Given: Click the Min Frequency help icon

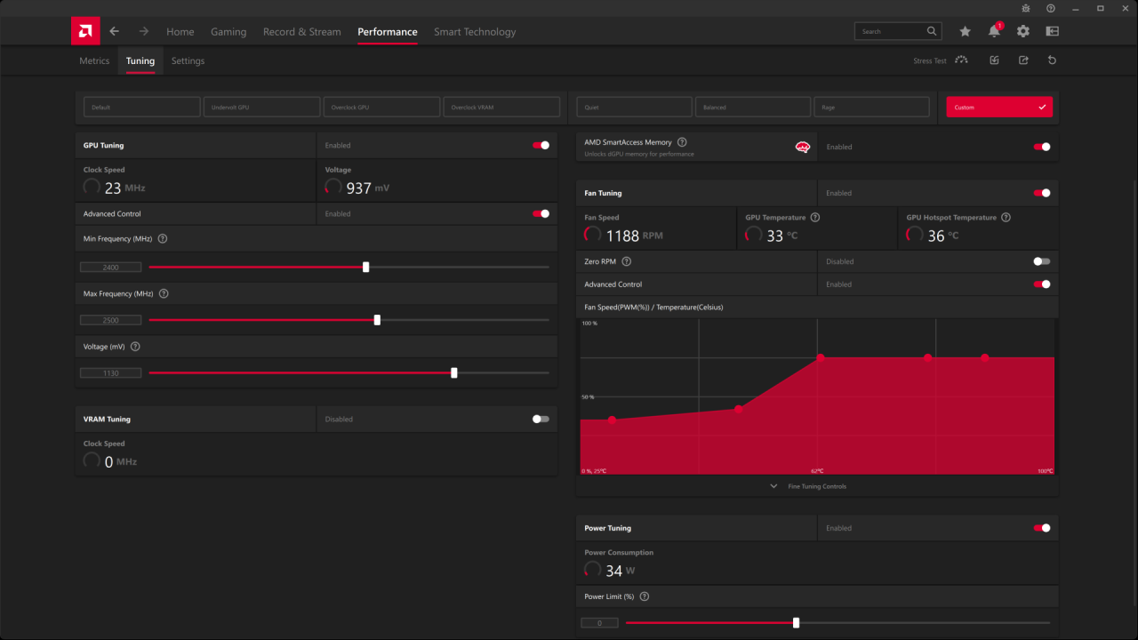Looking at the screenshot, I should [163, 238].
